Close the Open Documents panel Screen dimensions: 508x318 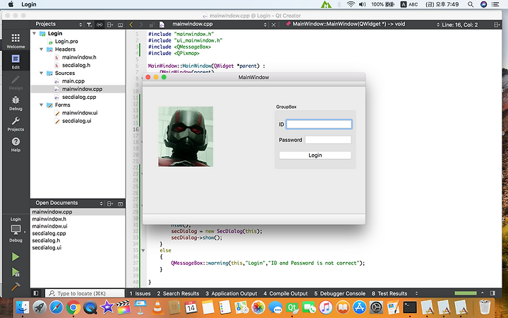tap(120, 204)
